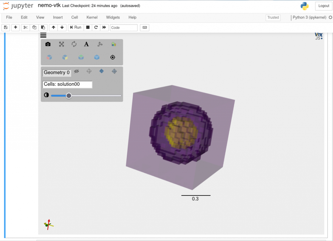Screen dimensions: 333x241
Task: Click the Python 3 (ipykernel) kernel name
Action: 309,18
